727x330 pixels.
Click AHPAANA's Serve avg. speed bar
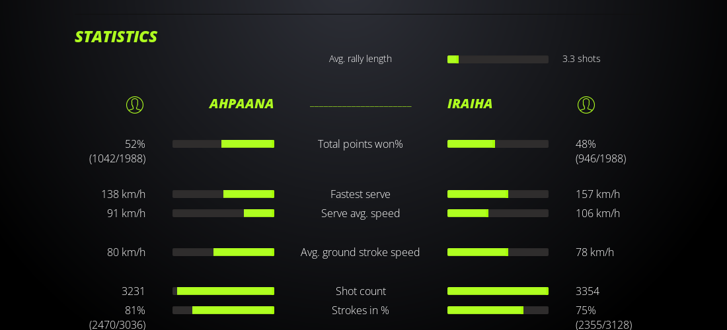[223, 213]
